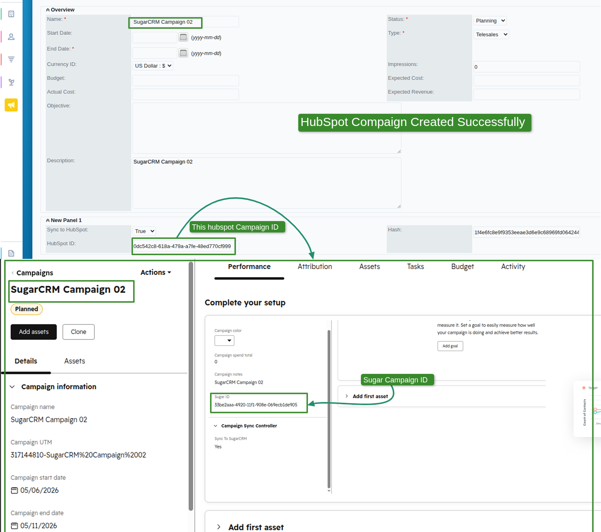Open the Leads sprout icon in sidebar

(x=11, y=82)
